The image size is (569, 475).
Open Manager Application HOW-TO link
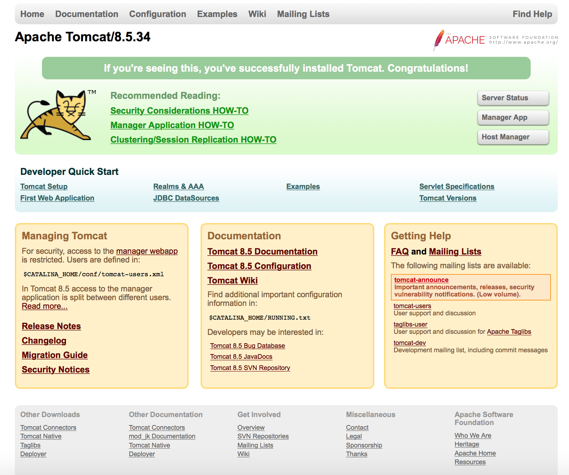click(172, 125)
